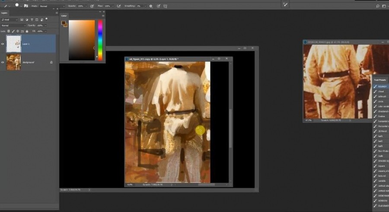Switch to the Layers tab
Viewport: 389px width, 212px height.
coord(4,13)
